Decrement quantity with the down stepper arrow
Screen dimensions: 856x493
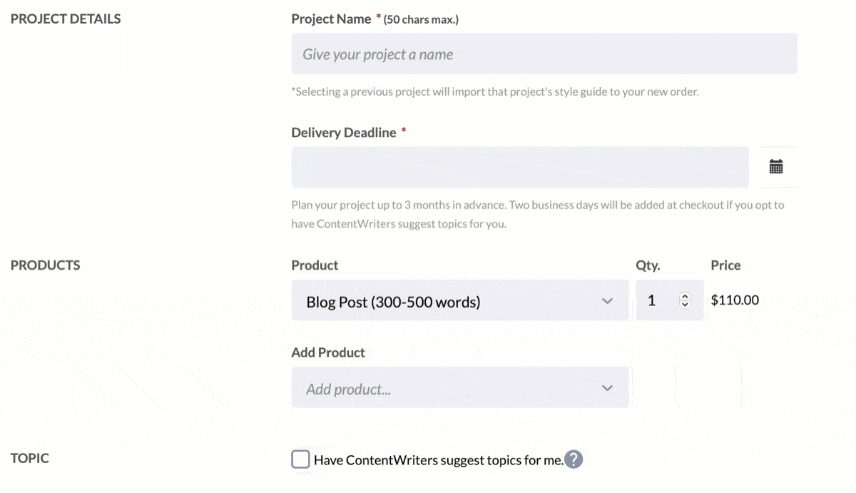(683, 304)
